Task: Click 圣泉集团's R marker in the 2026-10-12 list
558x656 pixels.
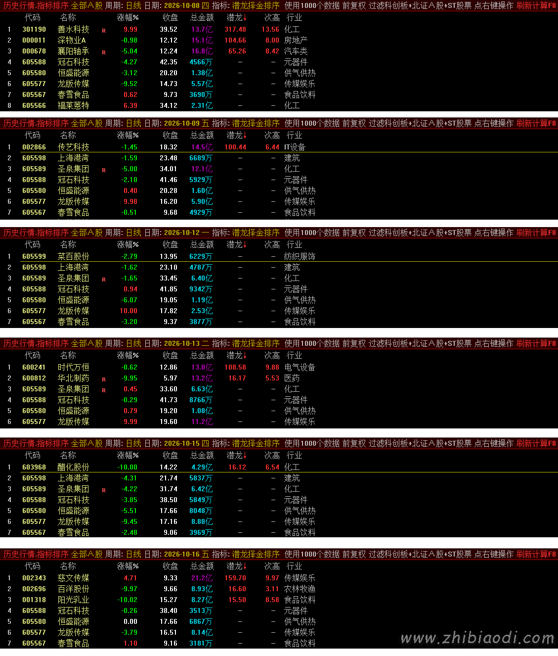Action: (x=104, y=280)
